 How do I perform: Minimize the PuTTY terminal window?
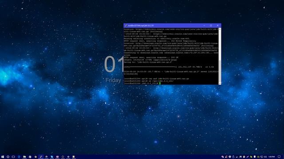tap(204, 26)
